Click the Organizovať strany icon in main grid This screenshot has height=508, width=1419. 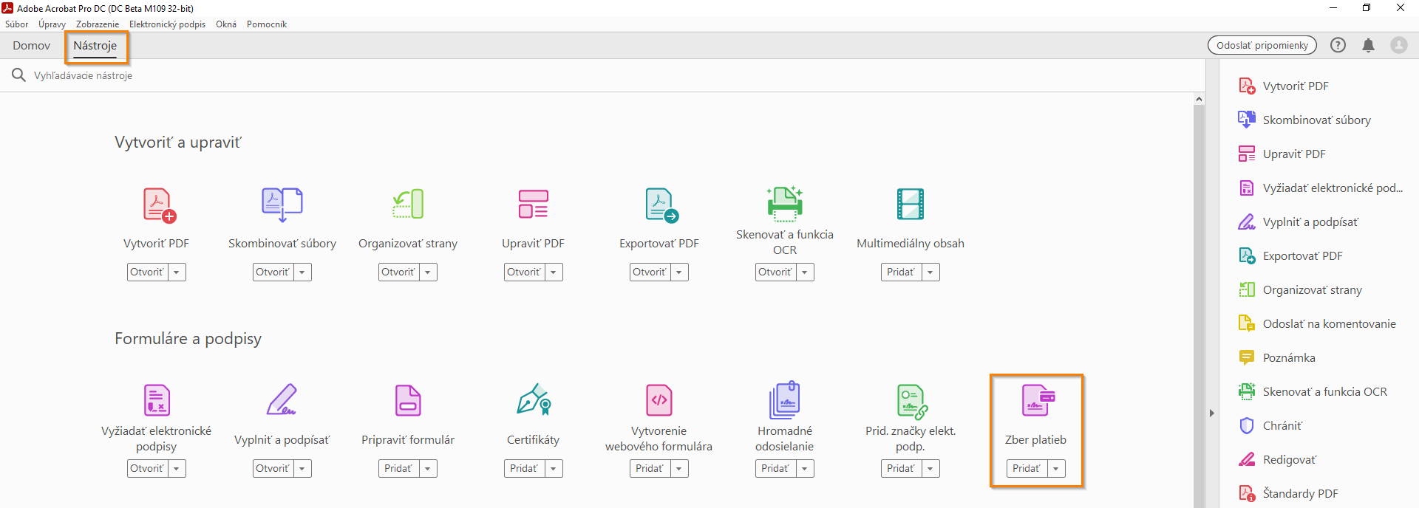pos(408,205)
